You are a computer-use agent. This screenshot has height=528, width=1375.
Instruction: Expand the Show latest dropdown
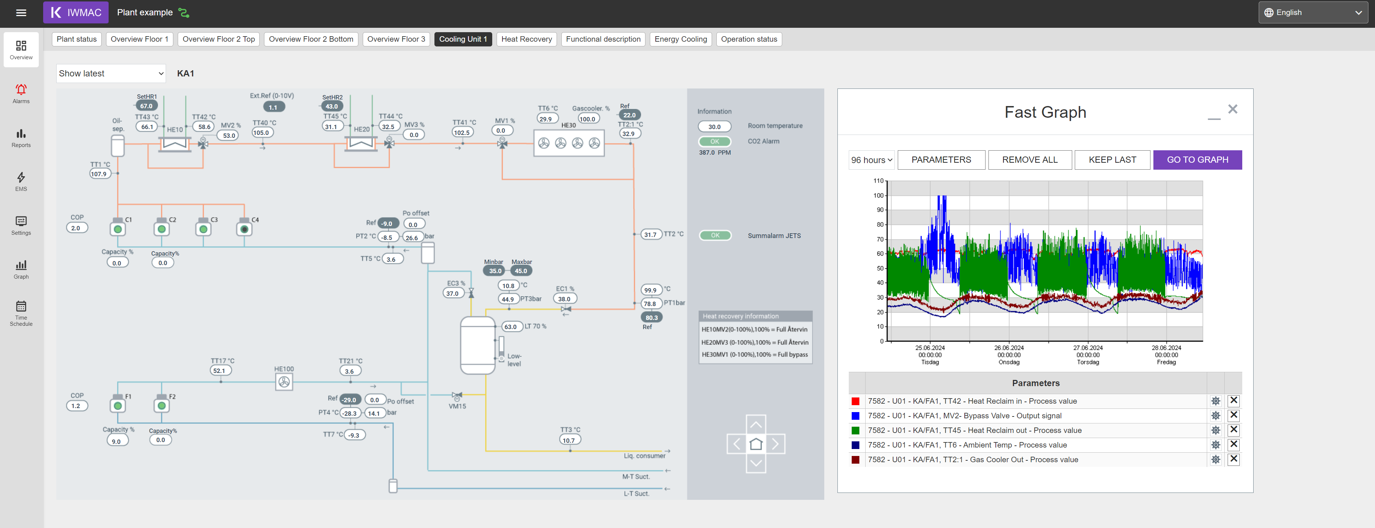tap(110, 73)
